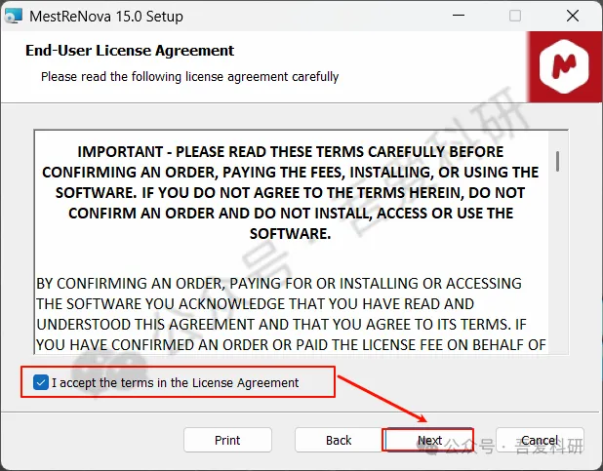Click 'Please read the following license agreement carefully'
This screenshot has width=603, height=471.
click(x=189, y=77)
